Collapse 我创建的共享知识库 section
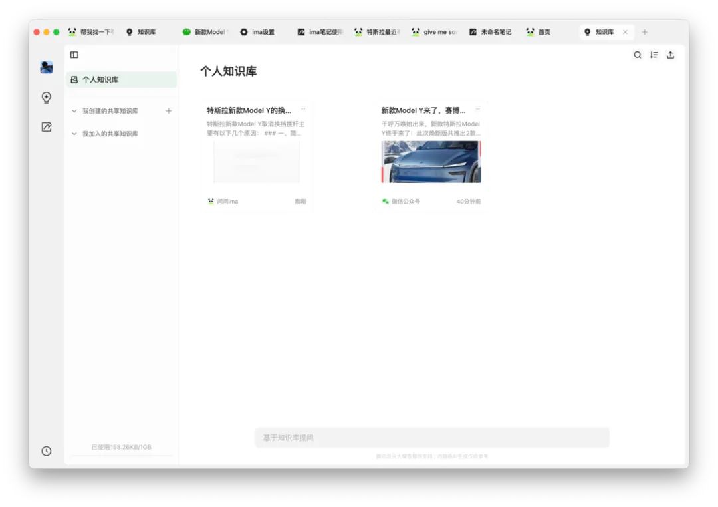 74,111
